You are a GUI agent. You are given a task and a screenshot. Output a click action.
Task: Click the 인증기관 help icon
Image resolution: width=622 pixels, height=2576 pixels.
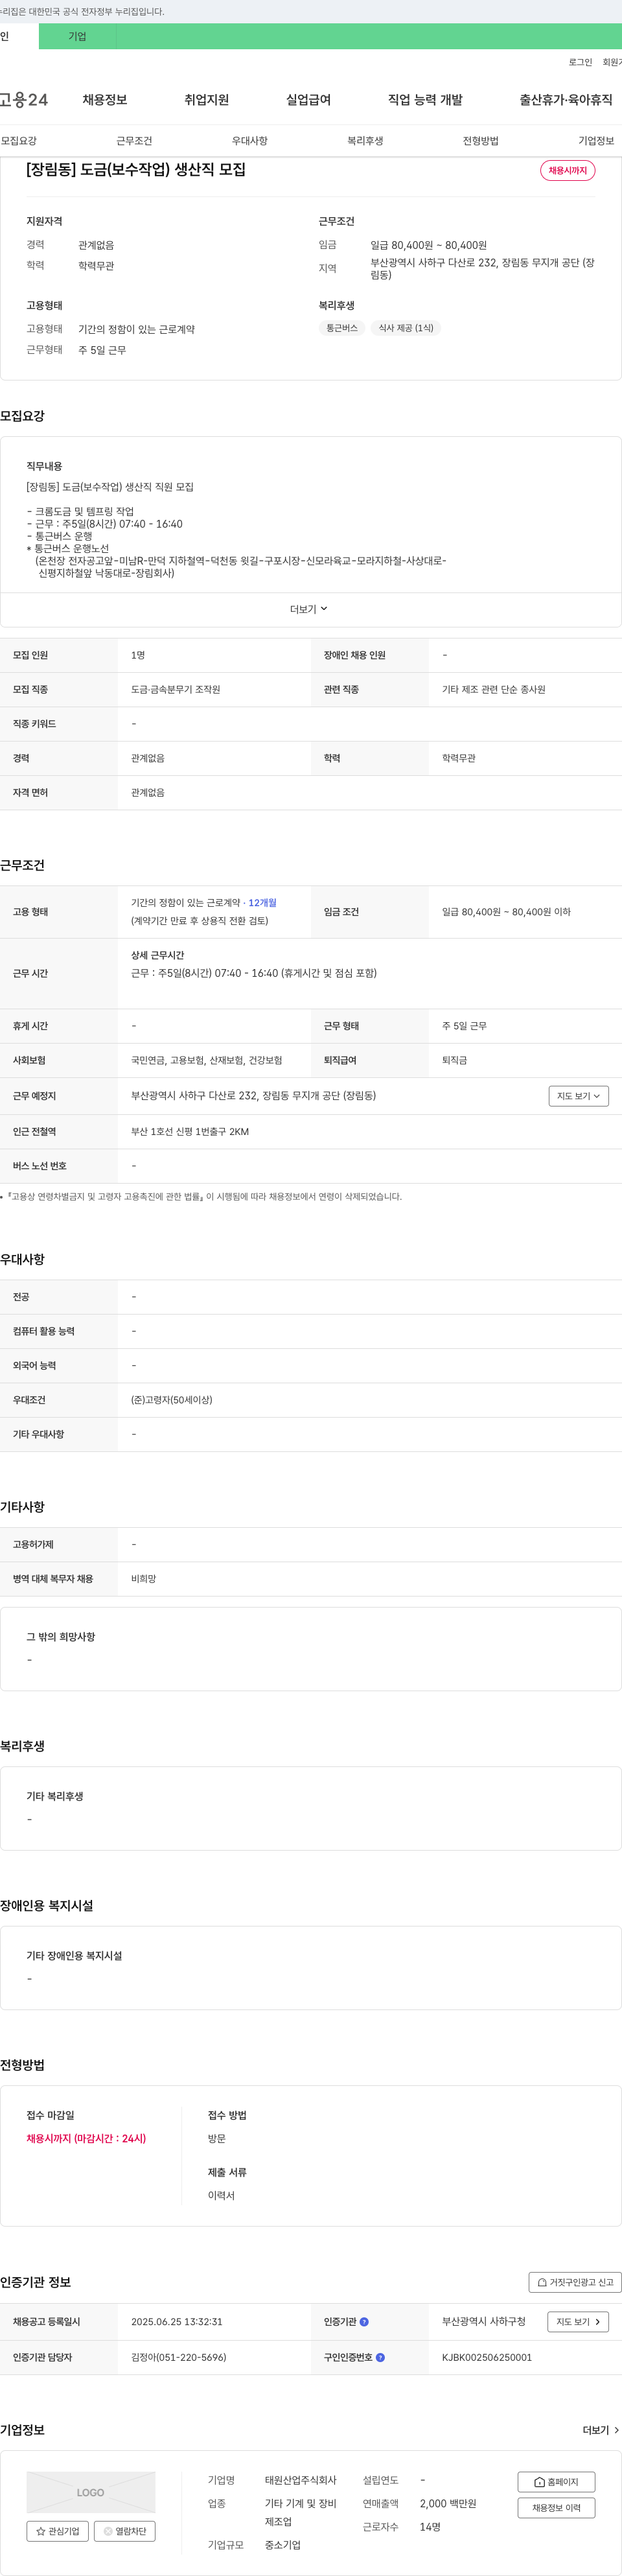364,2322
